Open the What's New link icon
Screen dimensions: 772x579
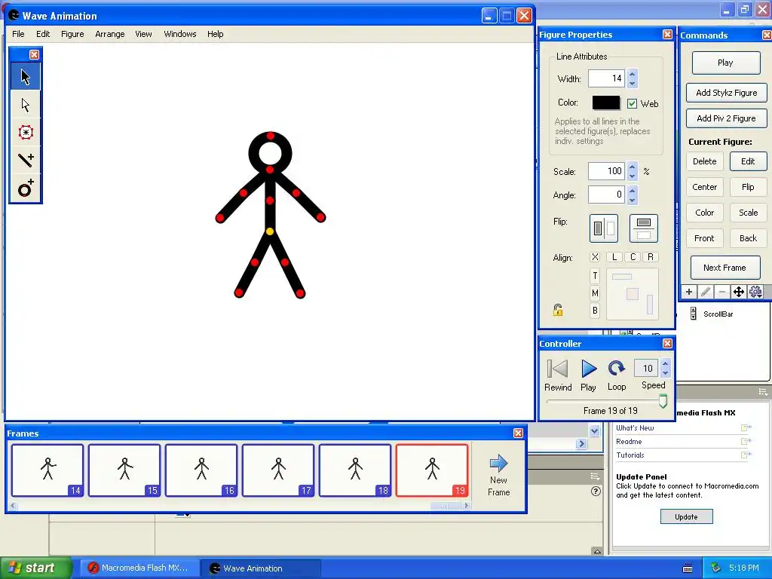coord(746,428)
